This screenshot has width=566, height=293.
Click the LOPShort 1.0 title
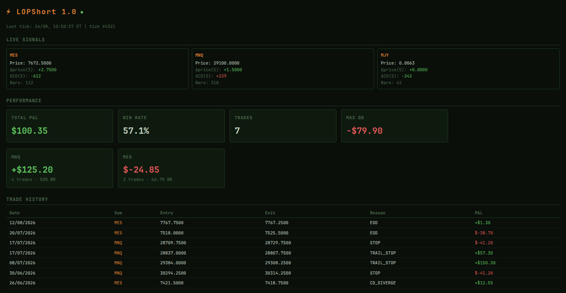46,12
